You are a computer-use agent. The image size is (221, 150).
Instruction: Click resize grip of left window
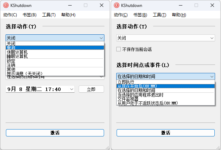[107, 147]
